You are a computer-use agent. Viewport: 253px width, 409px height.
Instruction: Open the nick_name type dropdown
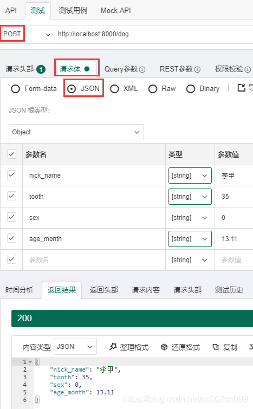(x=190, y=176)
